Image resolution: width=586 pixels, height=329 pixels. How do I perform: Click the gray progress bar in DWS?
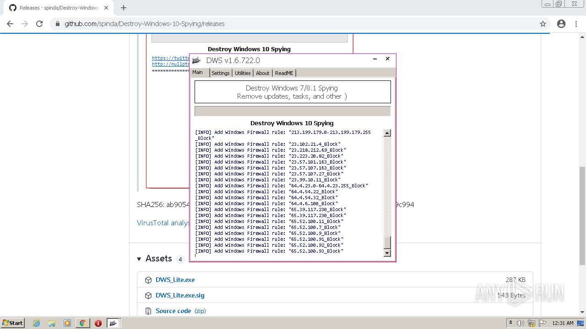tap(293, 111)
